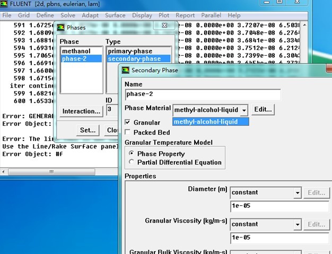
Task: Select secondary-phase in the Type list
Action: click(139, 59)
